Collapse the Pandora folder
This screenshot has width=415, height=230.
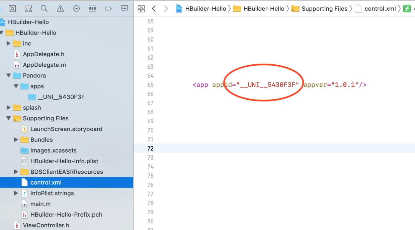point(9,76)
